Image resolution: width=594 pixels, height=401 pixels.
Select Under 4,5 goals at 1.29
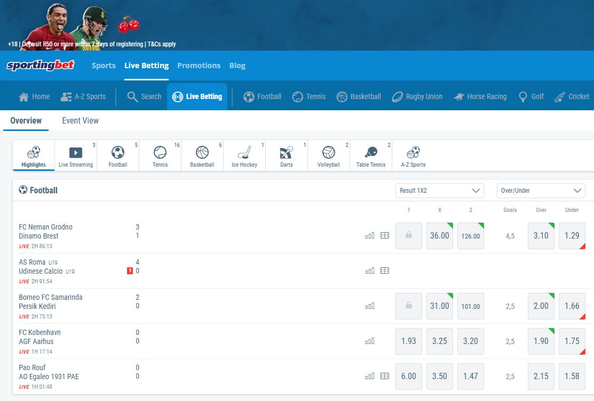click(572, 236)
